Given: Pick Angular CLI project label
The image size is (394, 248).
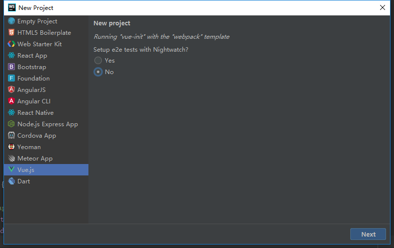Looking at the screenshot, I should (x=34, y=101).
